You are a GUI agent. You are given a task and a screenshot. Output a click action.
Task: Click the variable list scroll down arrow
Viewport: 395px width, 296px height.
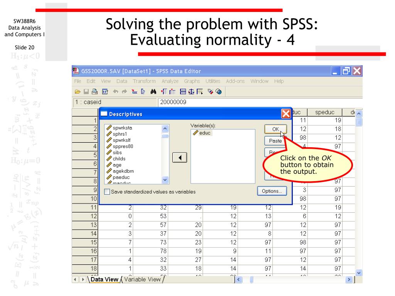(x=165, y=180)
